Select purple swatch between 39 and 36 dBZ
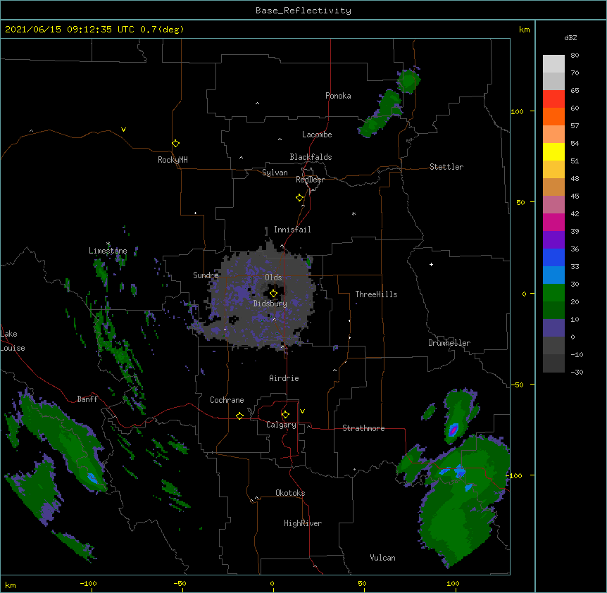The height and width of the screenshot is (593, 607). click(x=553, y=240)
